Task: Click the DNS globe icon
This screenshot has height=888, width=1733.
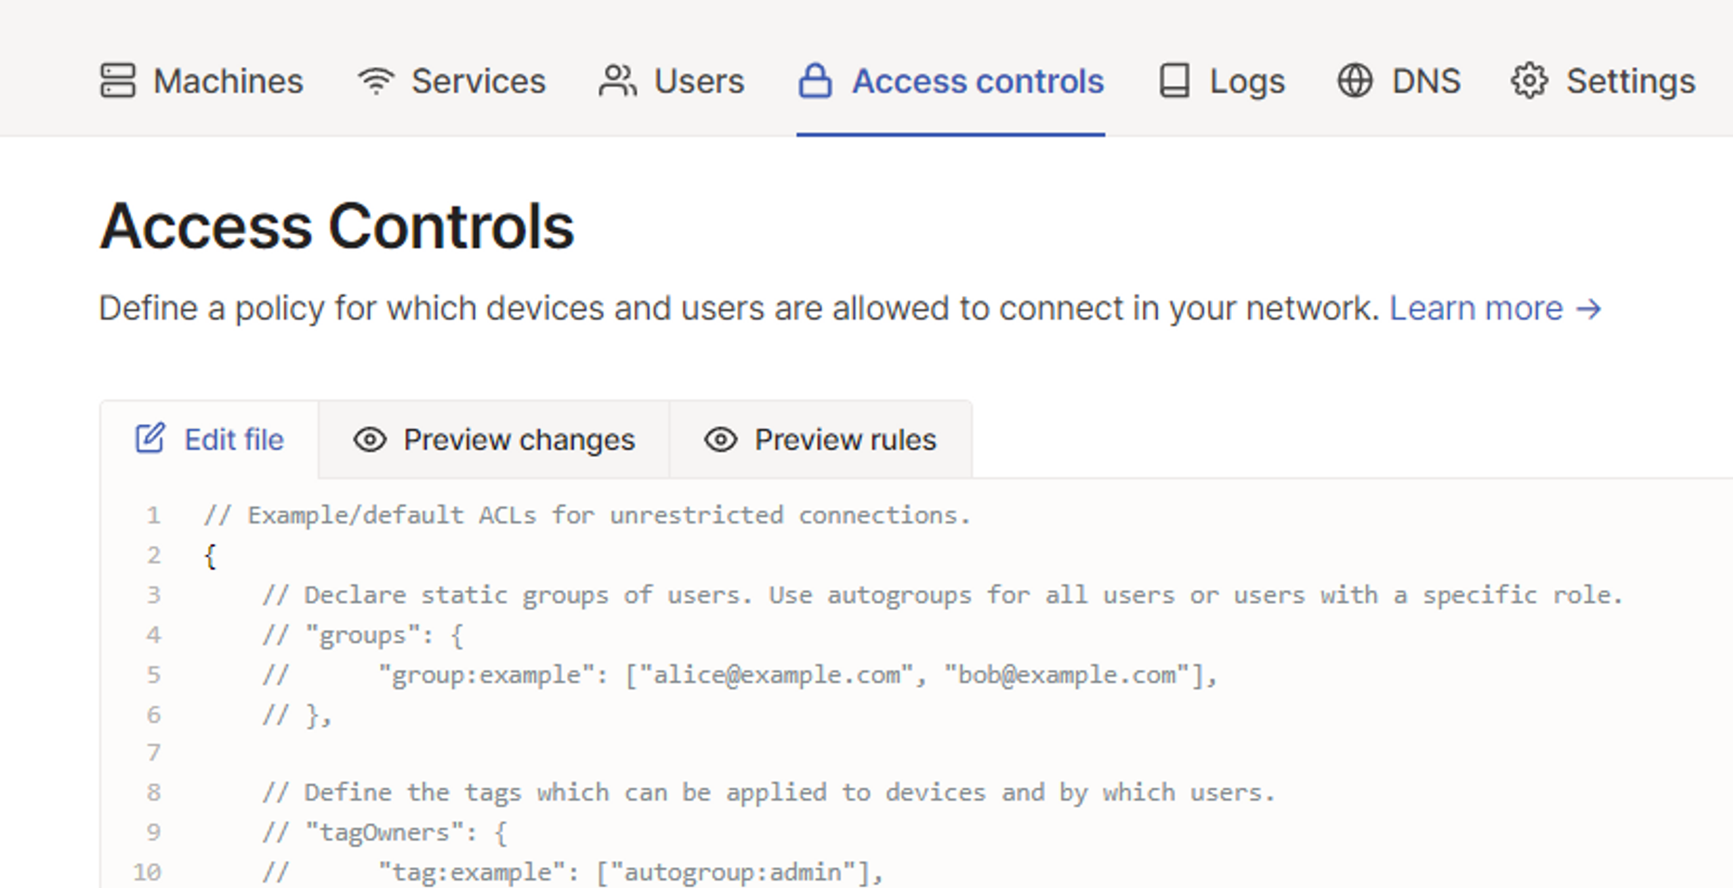Action: pos(1355,80)
